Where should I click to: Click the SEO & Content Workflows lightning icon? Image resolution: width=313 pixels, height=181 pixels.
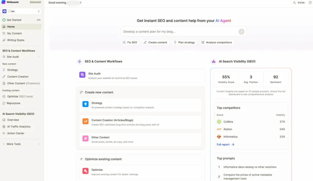pyautogui.click(x=80, y=62)
